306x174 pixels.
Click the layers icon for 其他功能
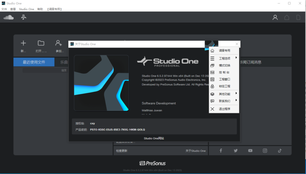pyautogui.click(x=212, y=94)
